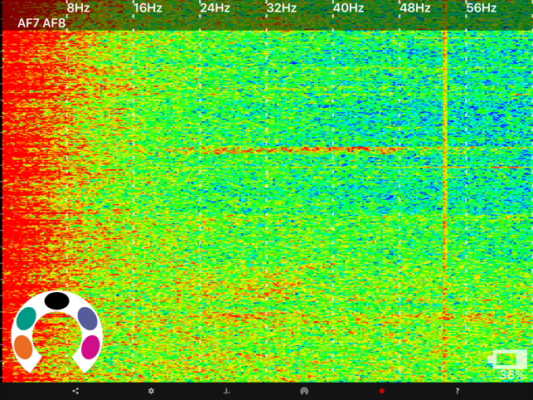Image resolution: width=533 pixels, height=400 pixels.
Task: Select the black center sensor on headband
Action: [x=56, y=300]
